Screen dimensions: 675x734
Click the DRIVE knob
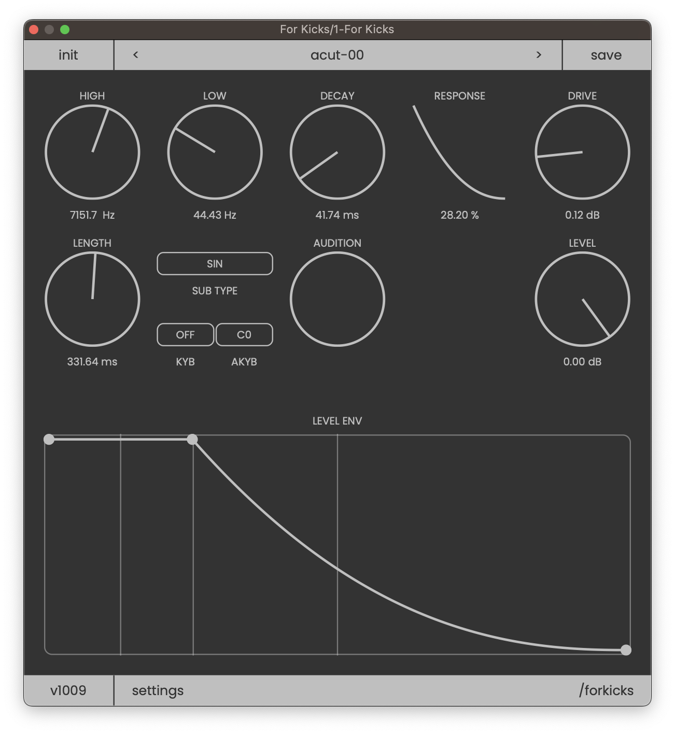(x=582, y=152)
